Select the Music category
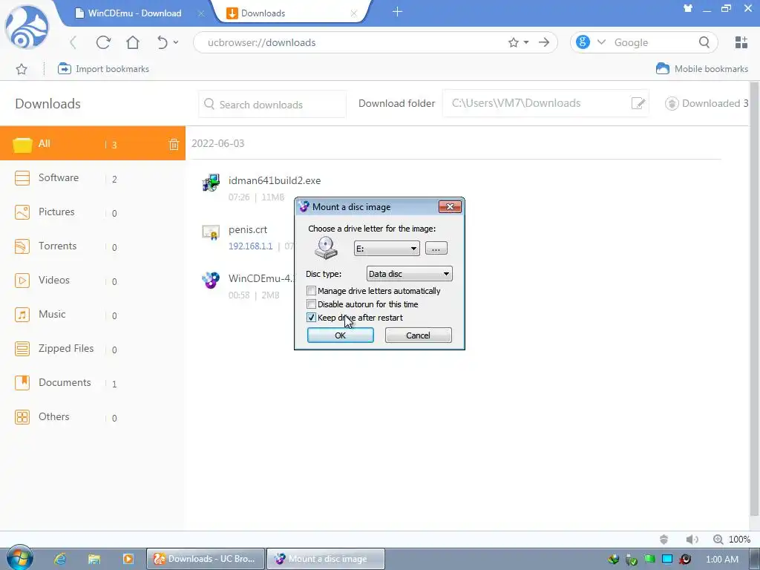The width and height of the screenshot is (760, 570). tap(93, 314)
